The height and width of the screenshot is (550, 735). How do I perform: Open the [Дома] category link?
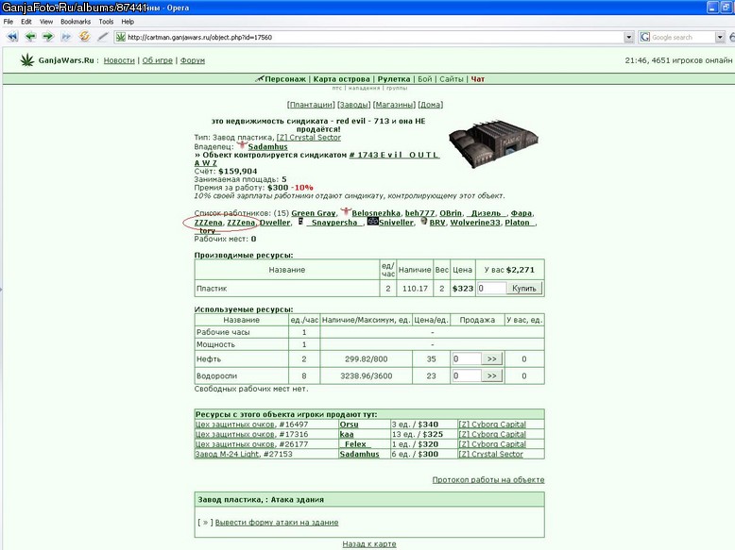pyautogui.click(x=430, y=105)
